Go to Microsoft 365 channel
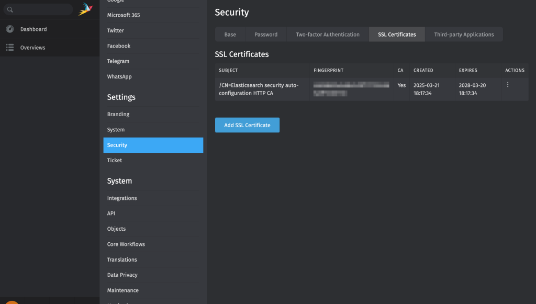Viewport: 536px width, 304px height. coord(124,15)
